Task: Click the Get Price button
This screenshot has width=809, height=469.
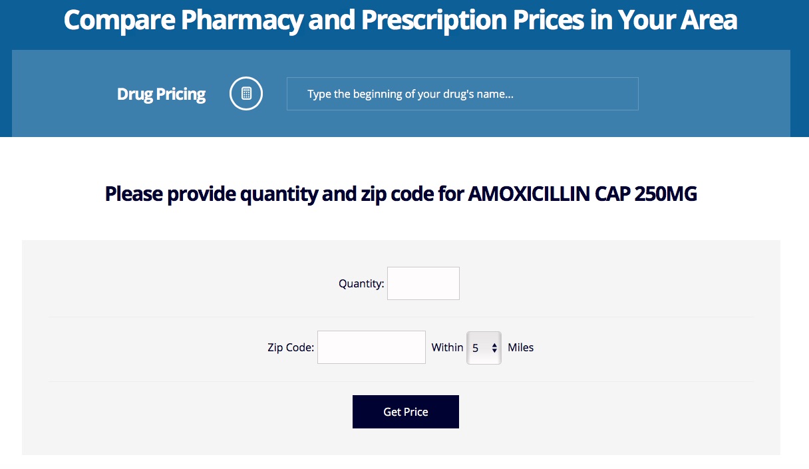Action: click(x=406, y=412)
